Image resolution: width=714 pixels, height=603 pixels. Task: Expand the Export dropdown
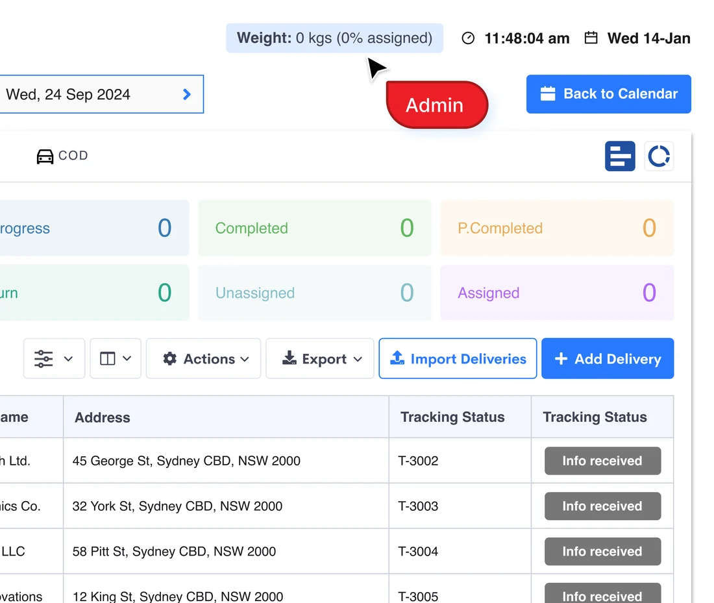tap(320, 358)
